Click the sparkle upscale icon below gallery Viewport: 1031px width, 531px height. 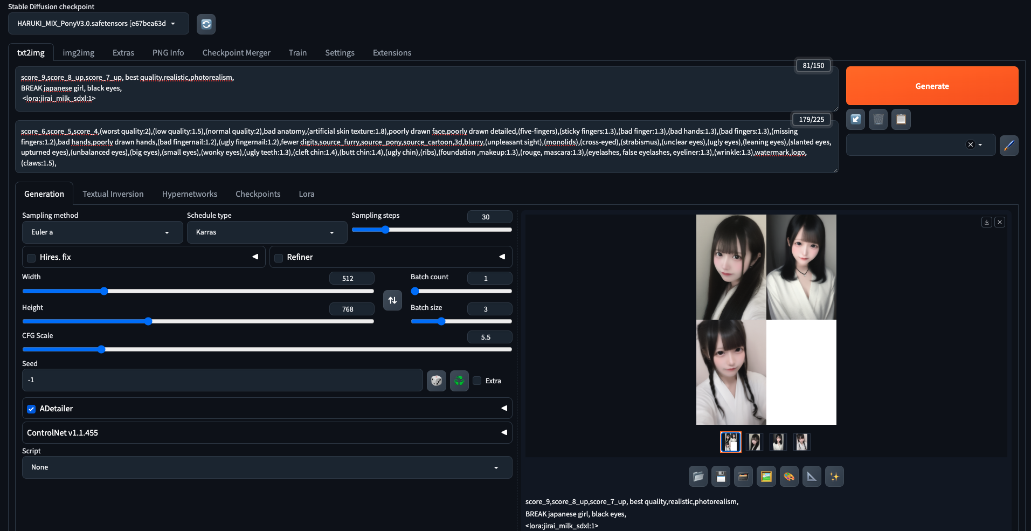[834, 477]
